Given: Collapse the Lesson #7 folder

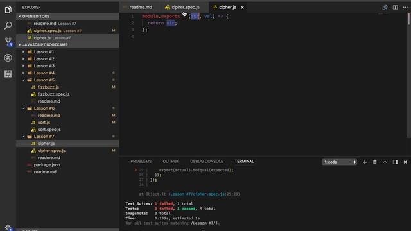Looking at the screenshot, I should point(67,137).
